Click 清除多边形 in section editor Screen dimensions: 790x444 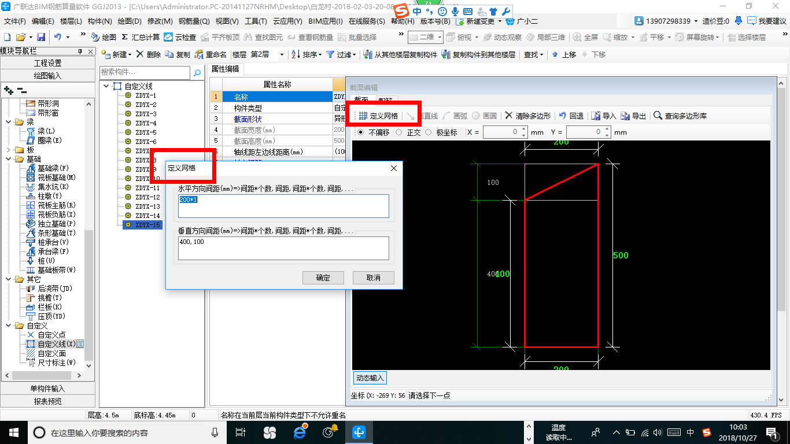(528, 116)
